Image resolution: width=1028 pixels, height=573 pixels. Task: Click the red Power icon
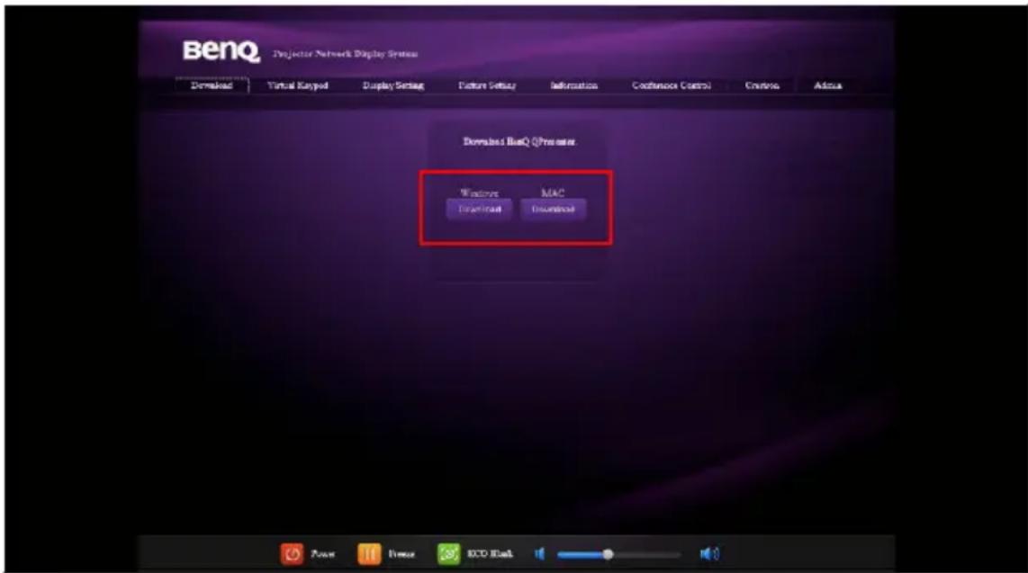292,554
